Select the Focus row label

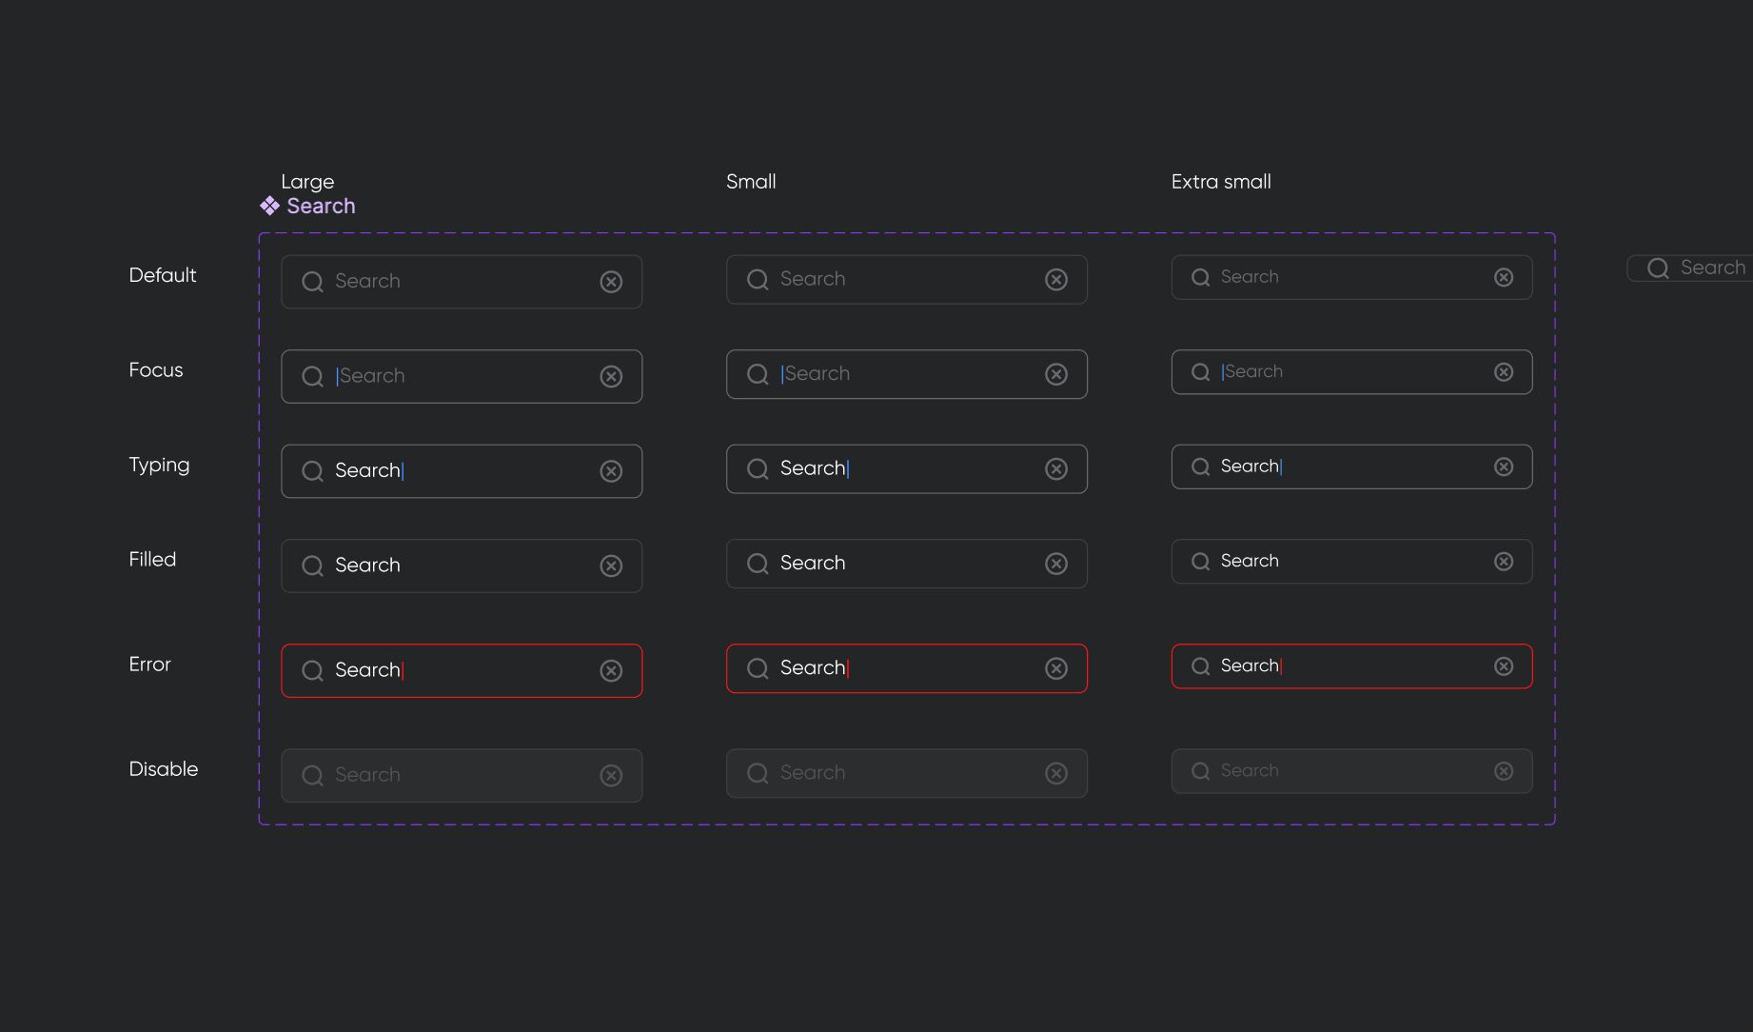[x=156, y=369]
